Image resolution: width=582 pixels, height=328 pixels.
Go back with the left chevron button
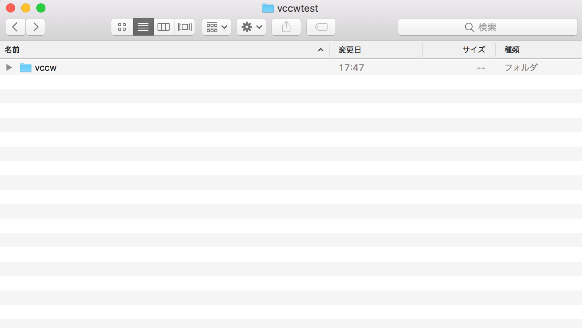[x=16, y=27]
